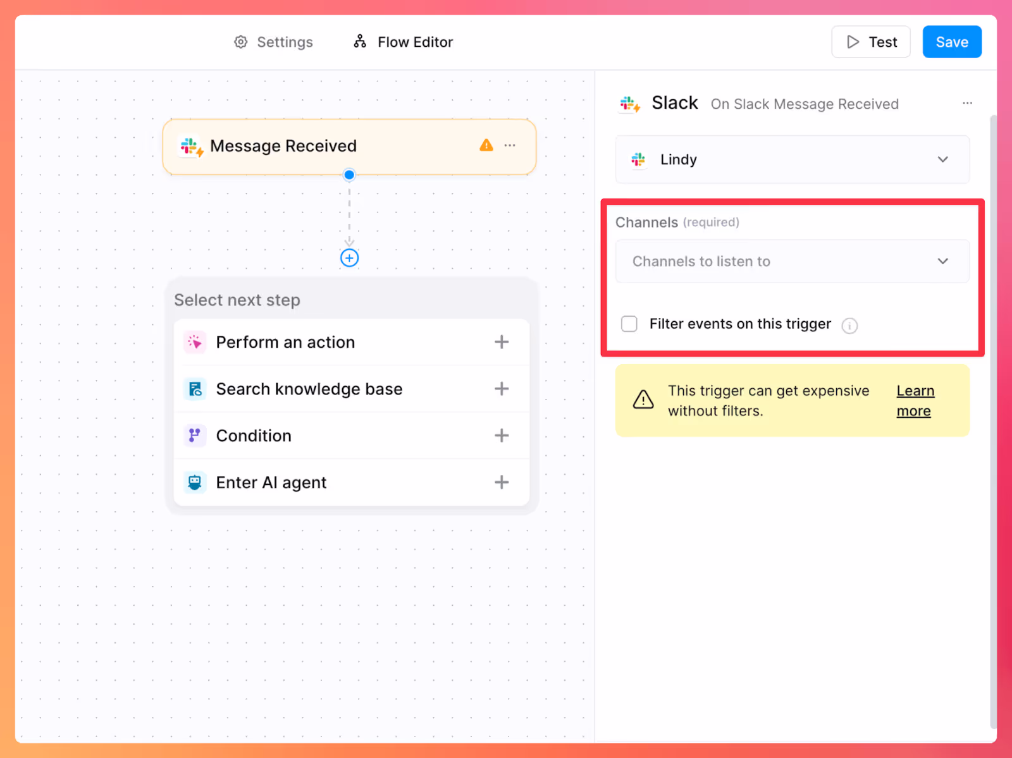Click the blue connector dot under trigger
1012x758 pixels.
(x=349, y=174)
